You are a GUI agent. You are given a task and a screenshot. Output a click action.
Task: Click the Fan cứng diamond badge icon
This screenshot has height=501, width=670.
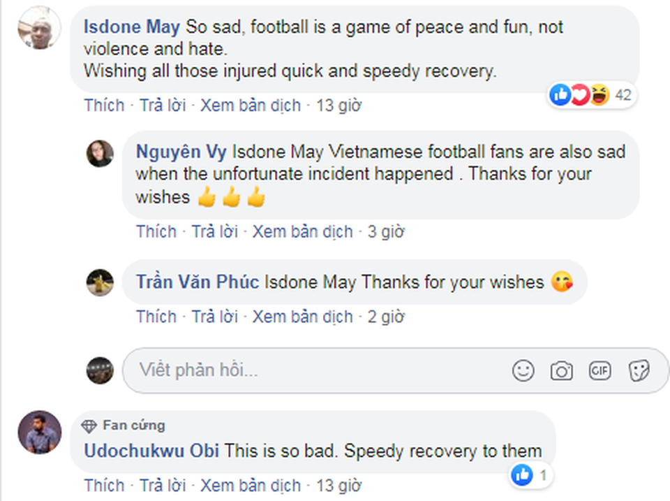[x=89, y=425]
